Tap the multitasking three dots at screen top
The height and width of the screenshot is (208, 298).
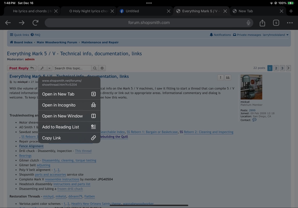(x=149, y=3)
